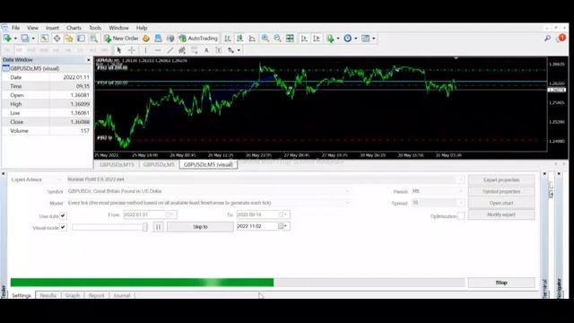Toggle the Terminal panel icon

pos(82,38)
